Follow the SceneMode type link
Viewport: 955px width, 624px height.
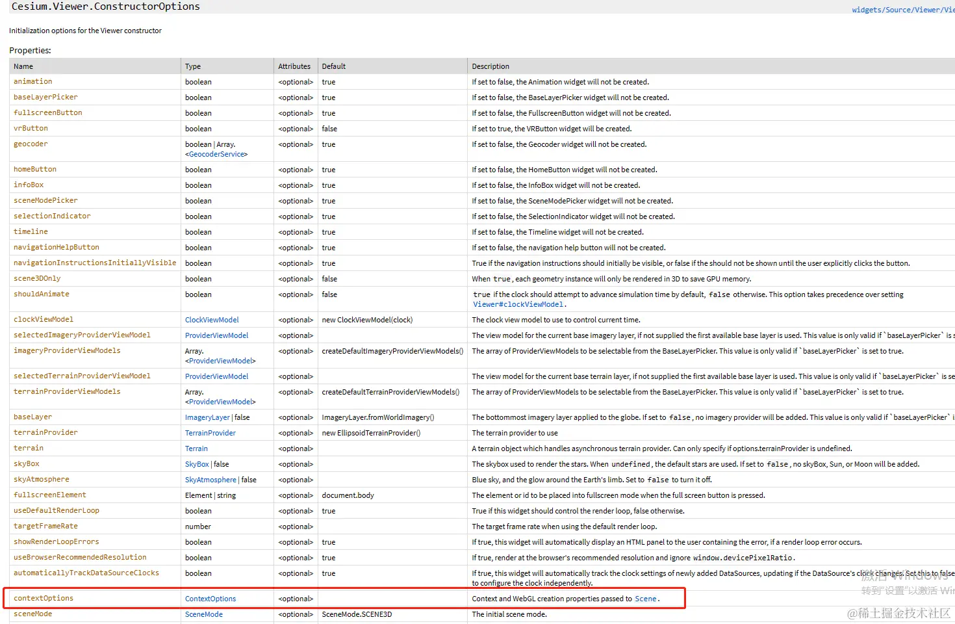tap(204, 614)
